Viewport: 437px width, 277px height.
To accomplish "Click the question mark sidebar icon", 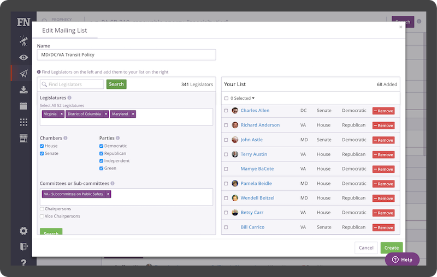I will [23, 262].
